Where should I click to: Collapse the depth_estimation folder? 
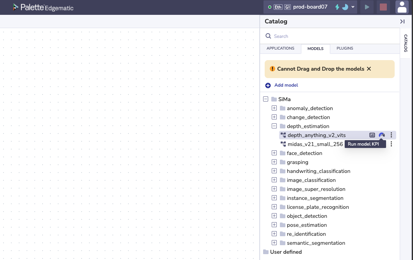click(x=274, y=126)
